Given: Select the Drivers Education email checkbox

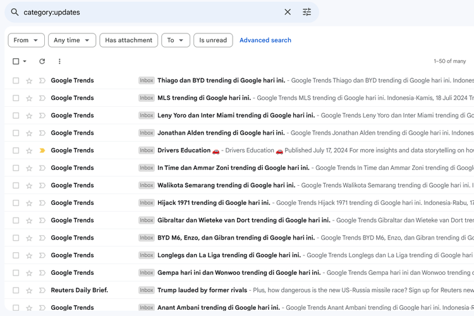Looking at the screenshot, I should point(16,150).
